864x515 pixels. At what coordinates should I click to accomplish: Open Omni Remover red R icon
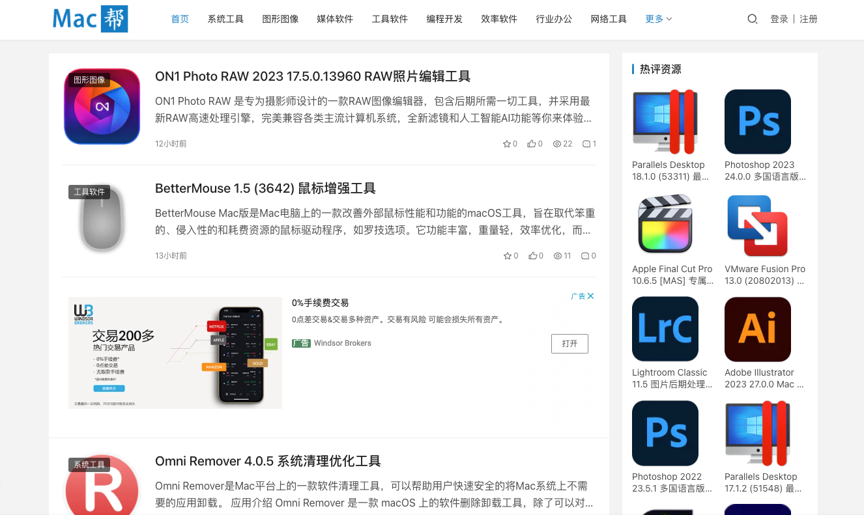[x=102, y=484]
